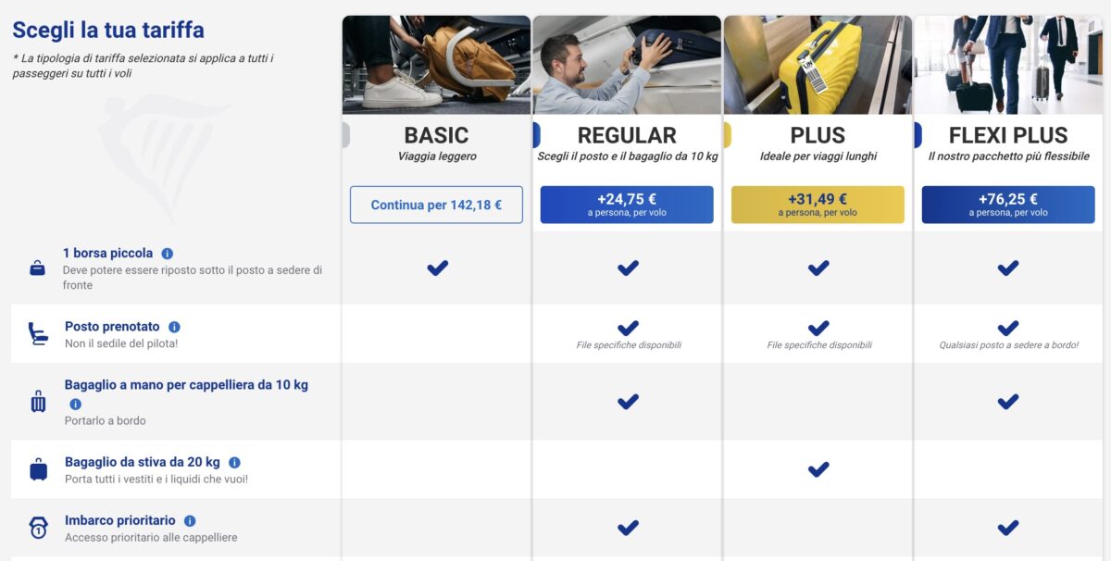
Task: Click the seat icon beside 'Posto prenotato'
Action: coord(37,333)
